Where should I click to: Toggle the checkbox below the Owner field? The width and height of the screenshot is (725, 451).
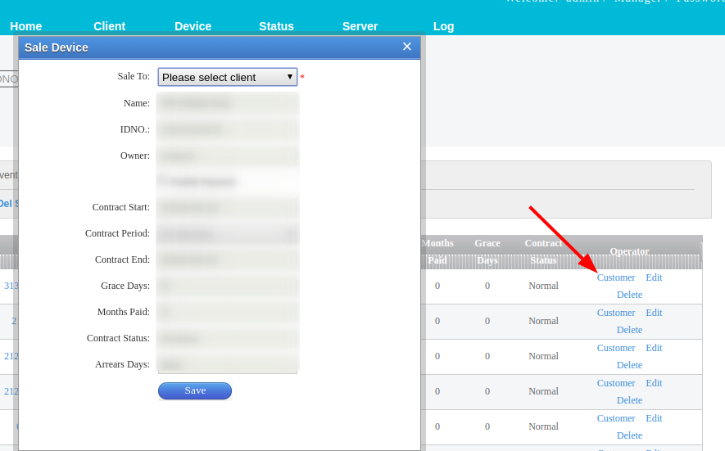click(x=163, y=180)
